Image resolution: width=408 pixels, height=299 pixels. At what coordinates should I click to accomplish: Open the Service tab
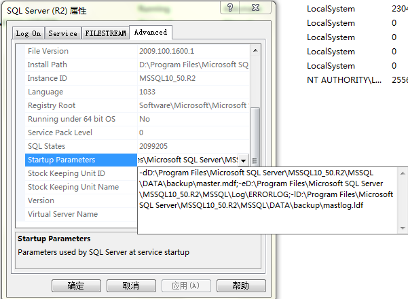click(x=62, y=33)
